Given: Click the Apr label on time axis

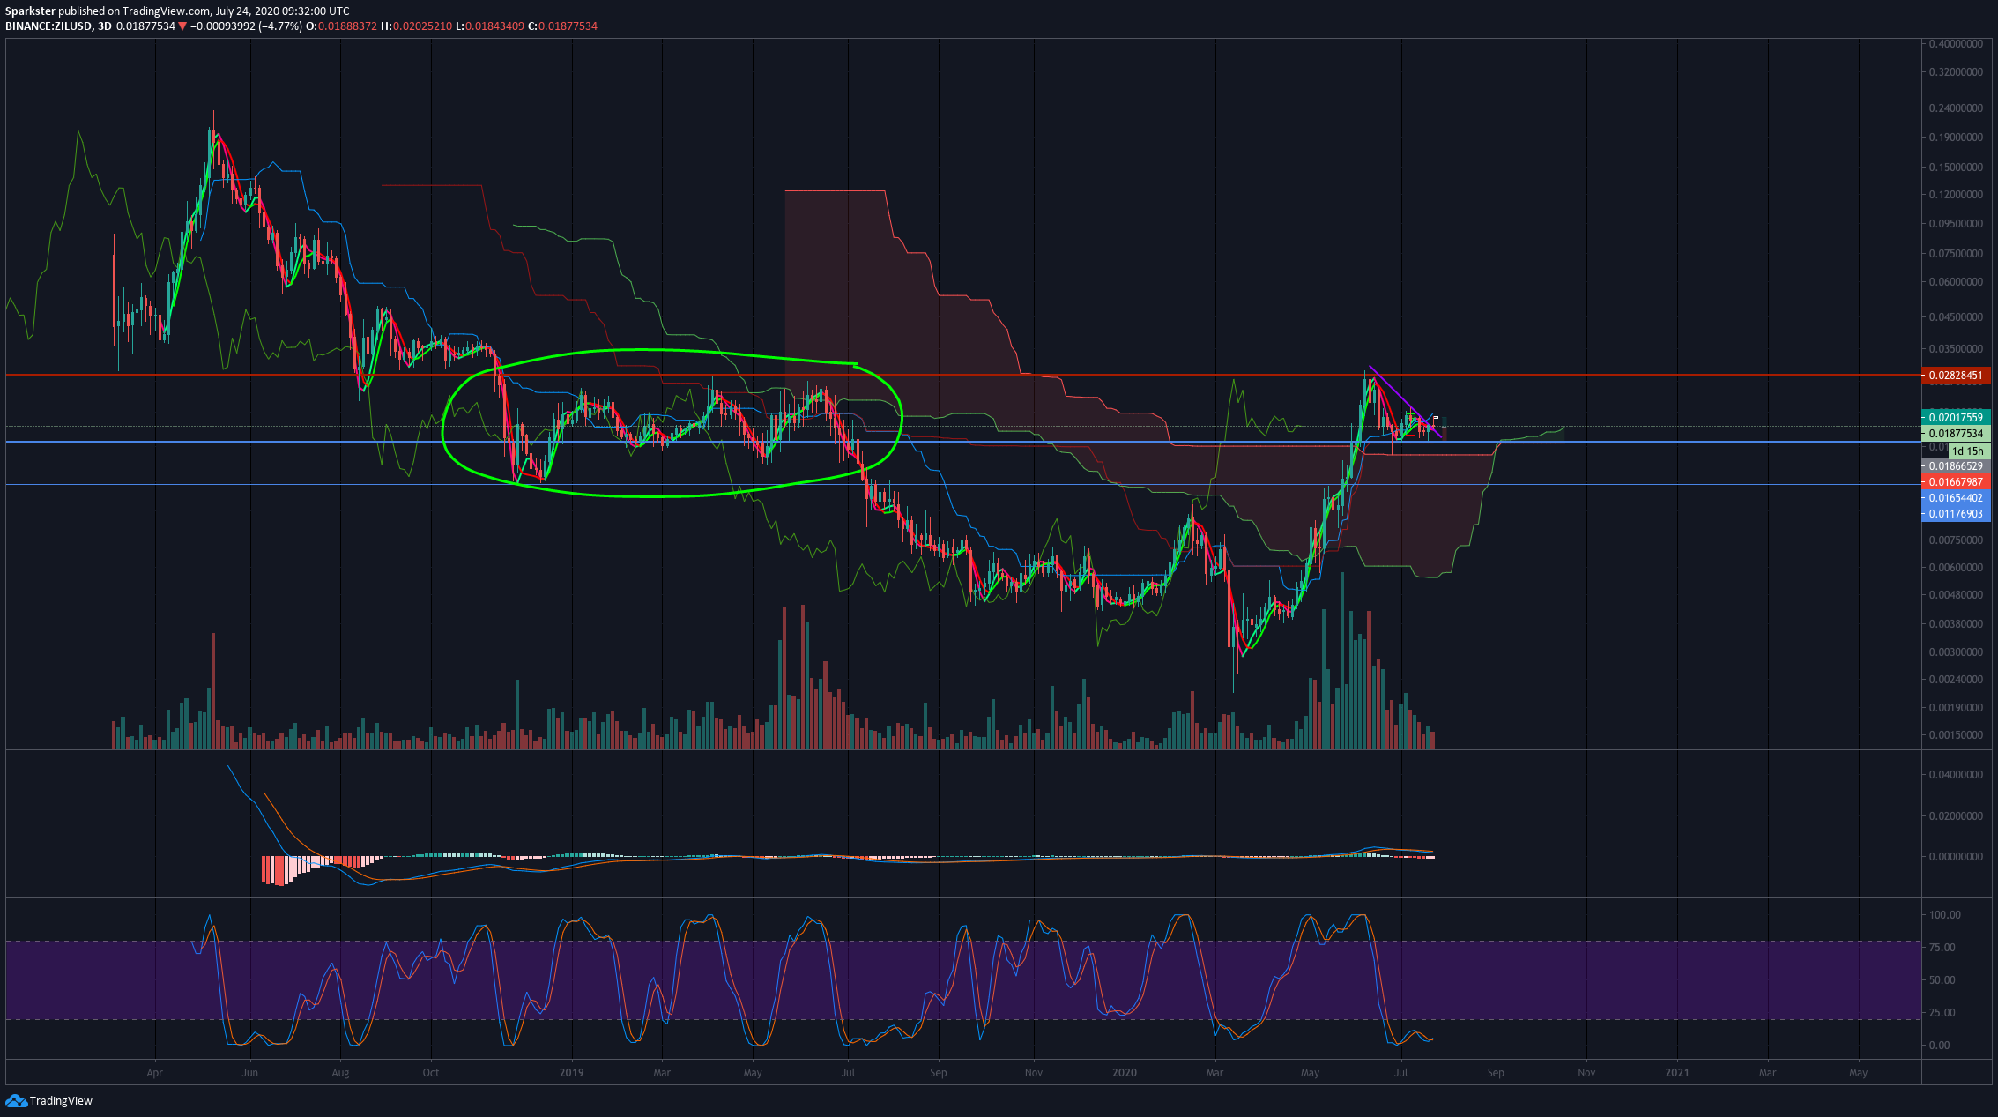Looking at the screenshot, I should point(155,1073).
